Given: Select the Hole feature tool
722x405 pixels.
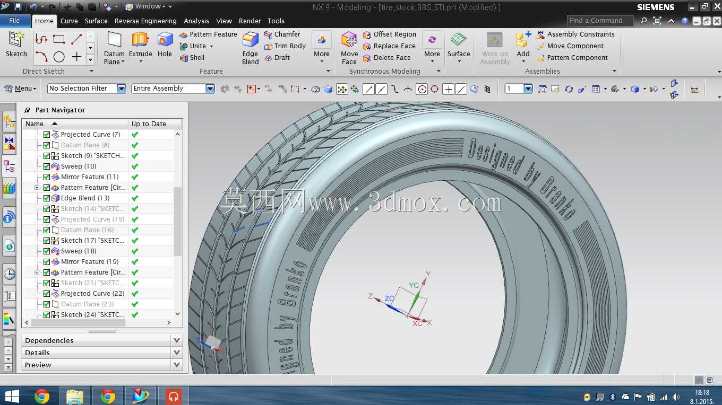Looking at the screenshot, I should [165, 45].
